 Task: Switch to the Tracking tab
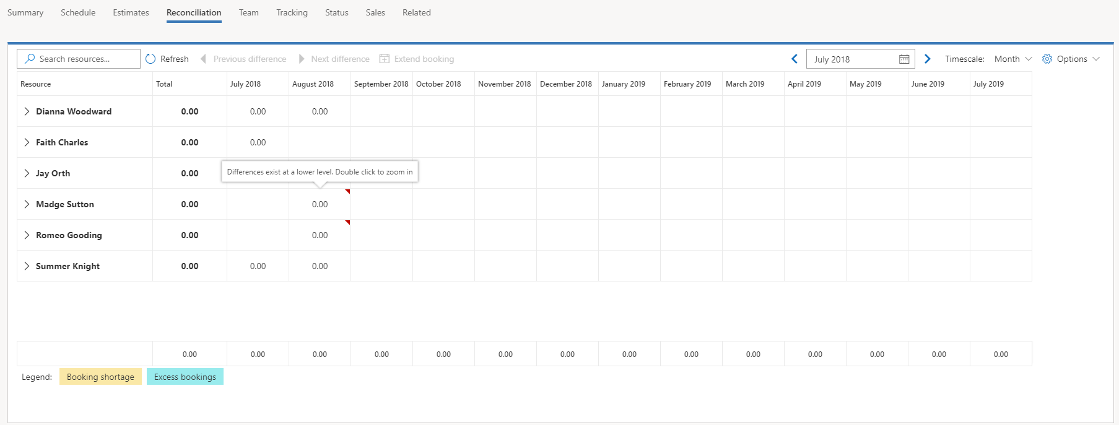tap(292, 12)
